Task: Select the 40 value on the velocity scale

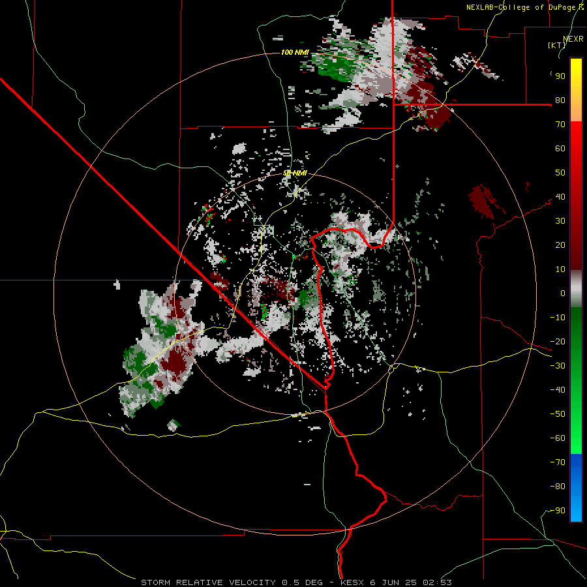Action: click(x=560, y=196)
